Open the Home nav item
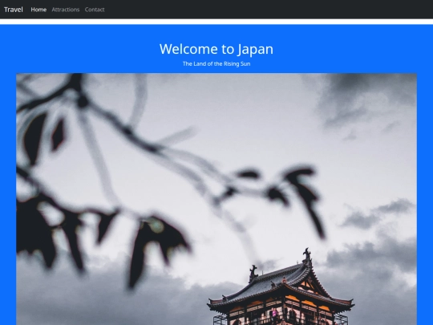Viewport: 433px width, 325px height. tap(38, 10)
